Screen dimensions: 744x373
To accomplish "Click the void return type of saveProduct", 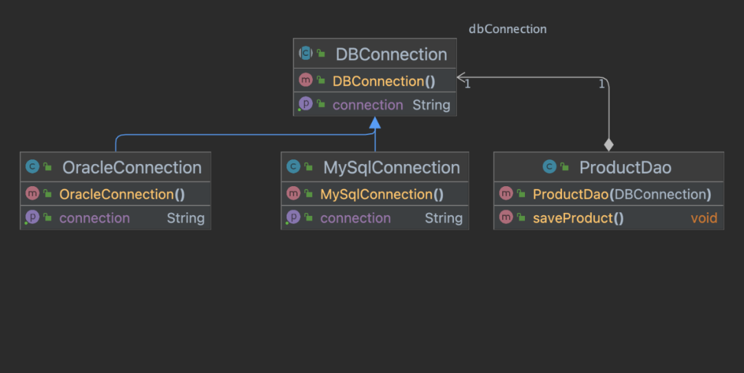I will [704, 218].
